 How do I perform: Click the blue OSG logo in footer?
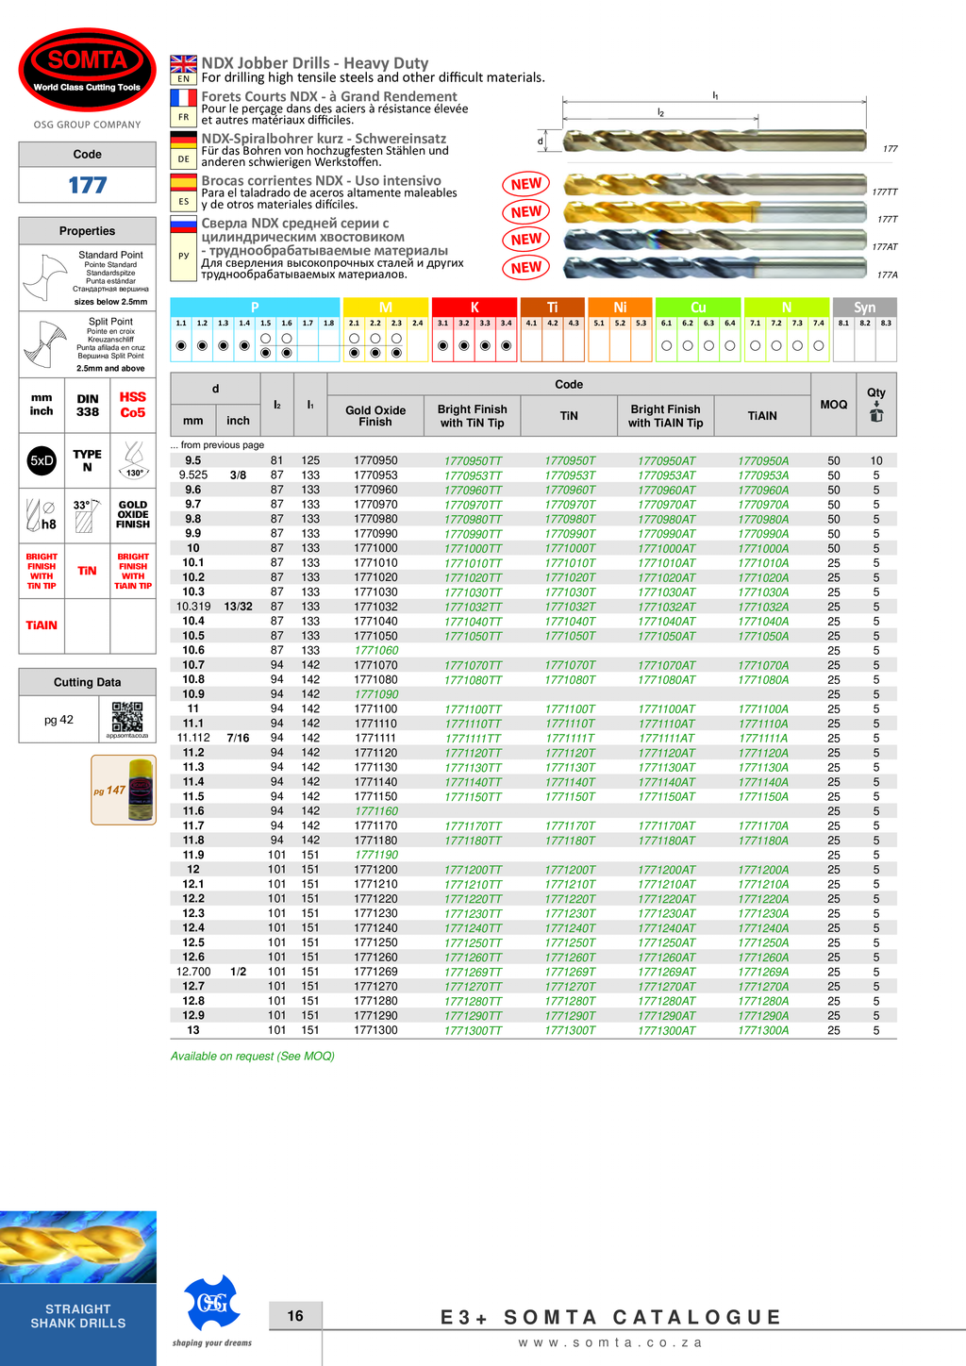click(x=211, y=1303)
